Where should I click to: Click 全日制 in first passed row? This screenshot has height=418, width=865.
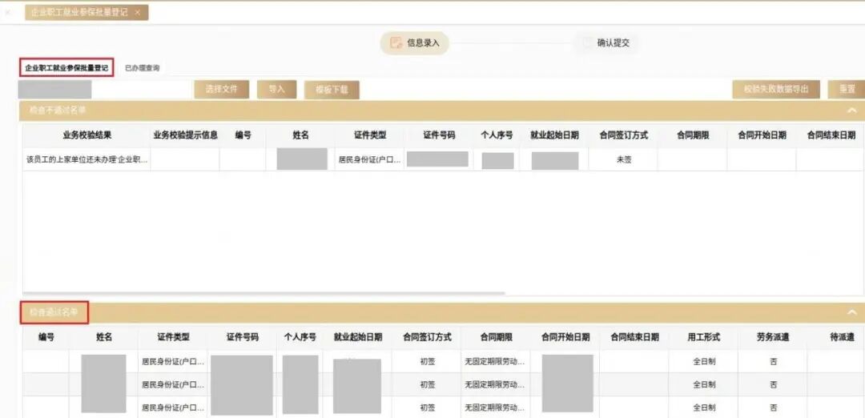tap(705, 362)
